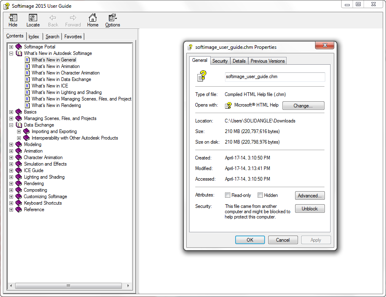
Task: Expand the Importing and Exporting node
Action: pos(19,131)
